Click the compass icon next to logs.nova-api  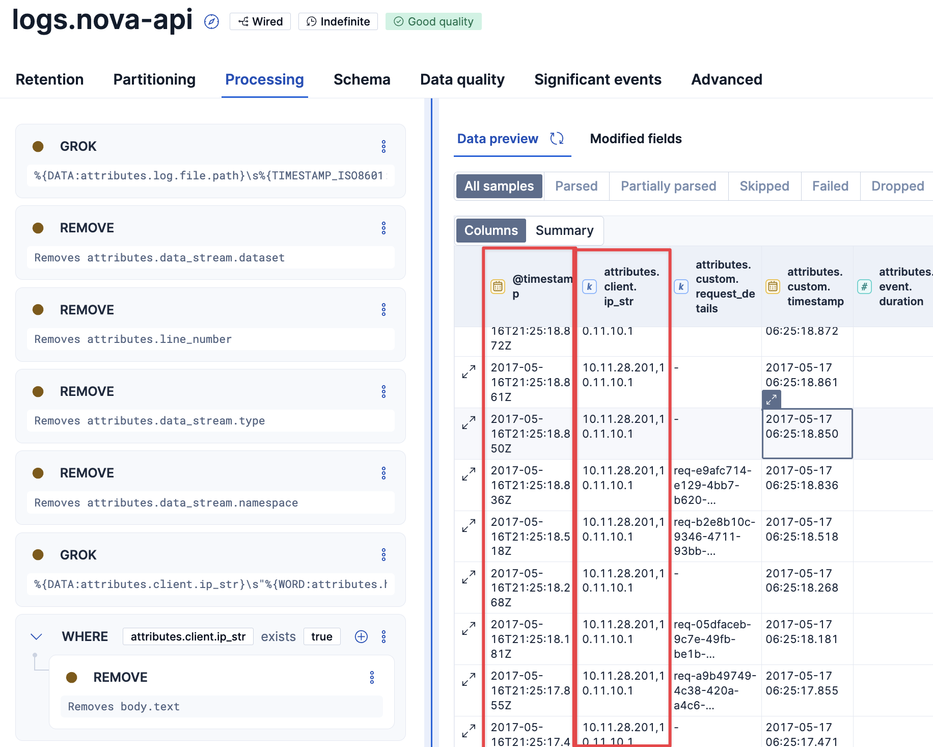(x=211, y=21)
